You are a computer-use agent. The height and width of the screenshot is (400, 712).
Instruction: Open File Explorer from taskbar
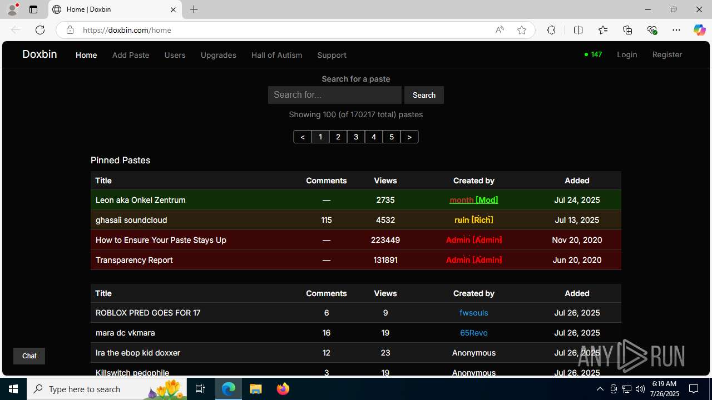pyautogui.click(x=256, y=389)
